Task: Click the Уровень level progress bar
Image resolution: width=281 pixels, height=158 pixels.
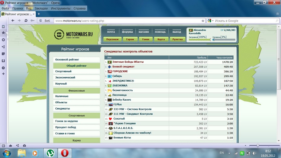Action: (x=224, y=40)
